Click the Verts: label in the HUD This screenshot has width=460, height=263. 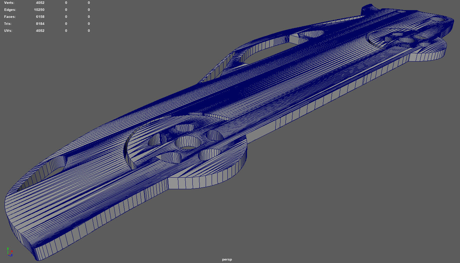click(x=9, y=3)
